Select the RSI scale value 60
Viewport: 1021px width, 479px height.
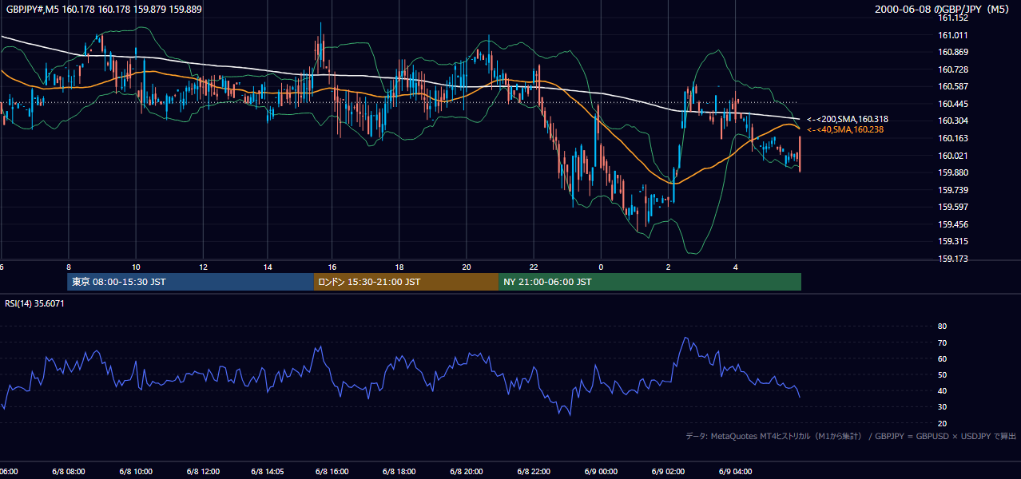pyautogui.click(x=942, y=358)
